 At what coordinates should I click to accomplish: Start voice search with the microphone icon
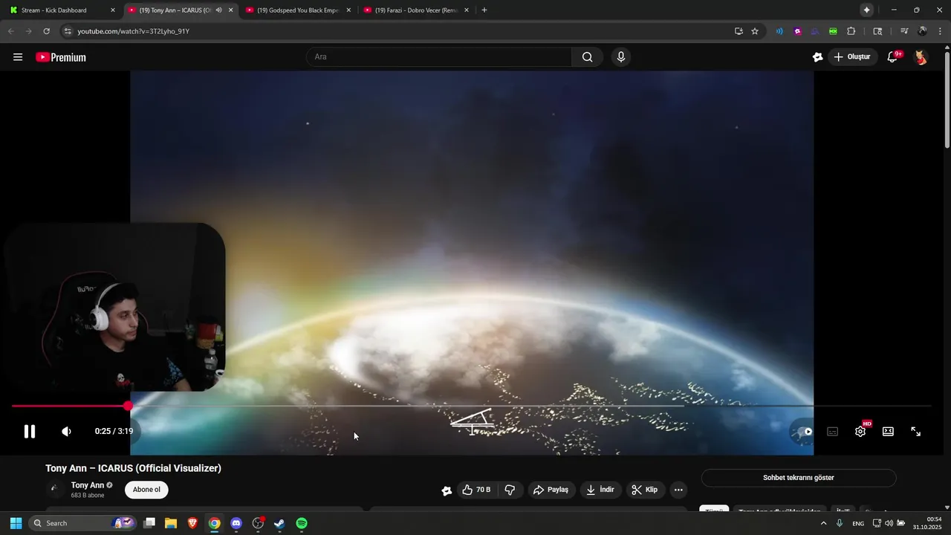click(621, 57)
